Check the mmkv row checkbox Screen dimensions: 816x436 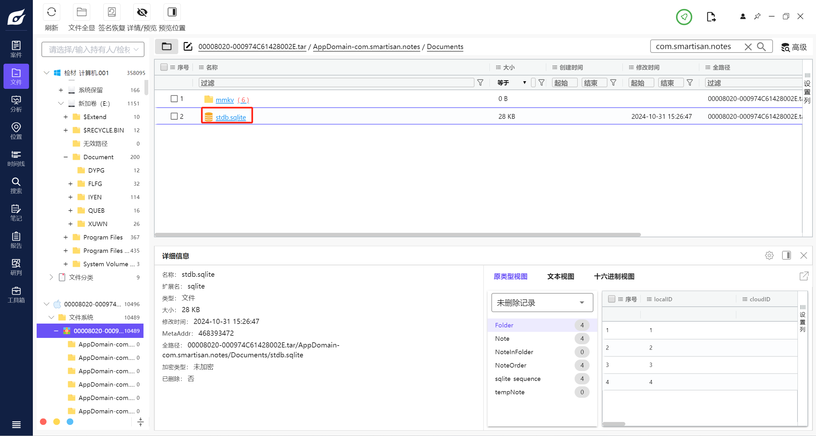click(x=174, y=99)
